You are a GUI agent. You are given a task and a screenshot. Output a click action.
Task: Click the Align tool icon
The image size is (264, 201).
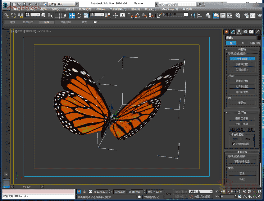[200, 15]
